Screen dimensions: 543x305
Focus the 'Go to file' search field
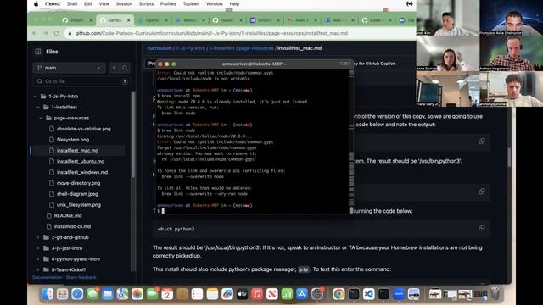81,81
